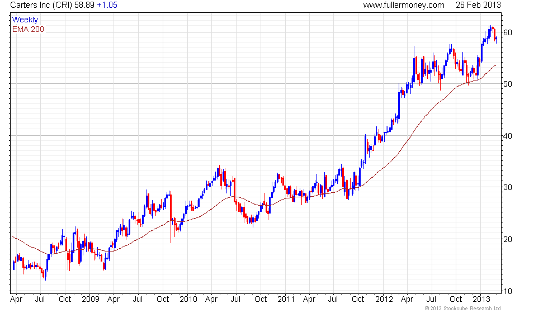This screenshot has width=548, height=313.
Task: Click the y-axis label 30
Action: tap(508, 187)
